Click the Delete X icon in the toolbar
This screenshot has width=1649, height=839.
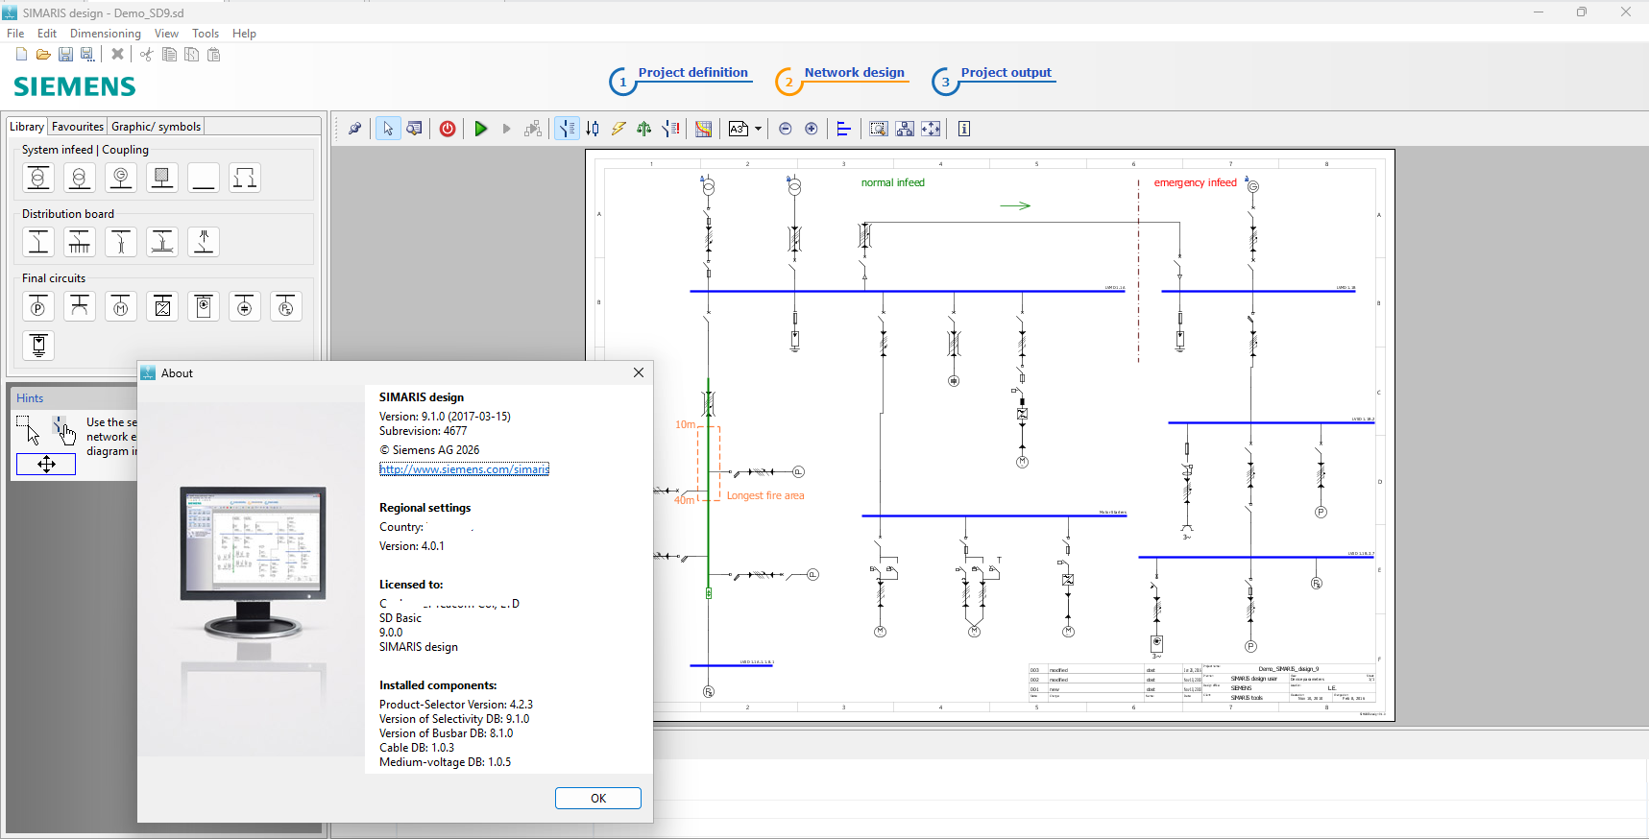(x=117, y=55)
